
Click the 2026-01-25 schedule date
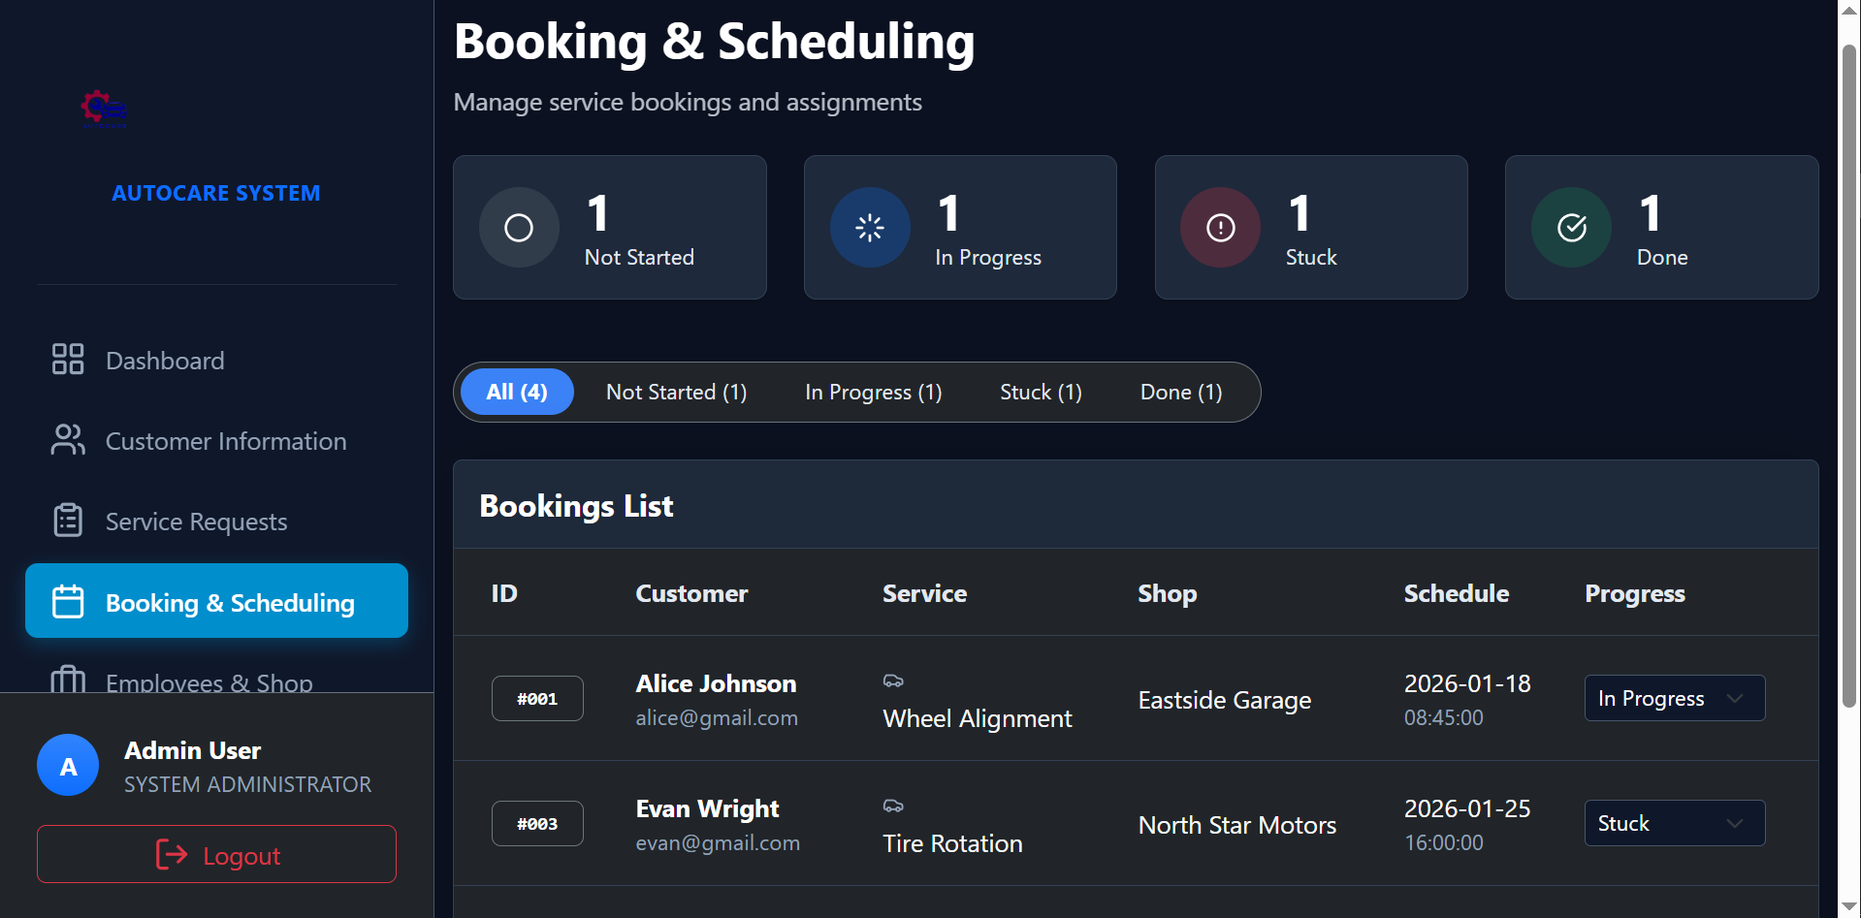pos(1467,808)
